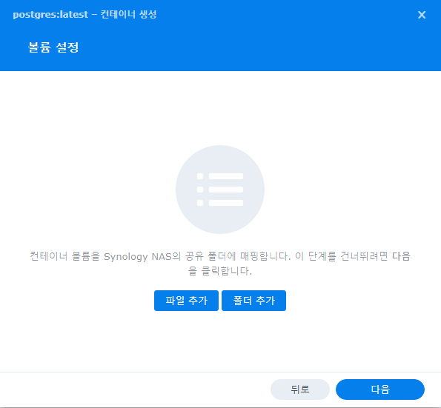This screenshot has height=408, width=441.
Task: Proceed by clicking 다음
Action: click(380, 389)
